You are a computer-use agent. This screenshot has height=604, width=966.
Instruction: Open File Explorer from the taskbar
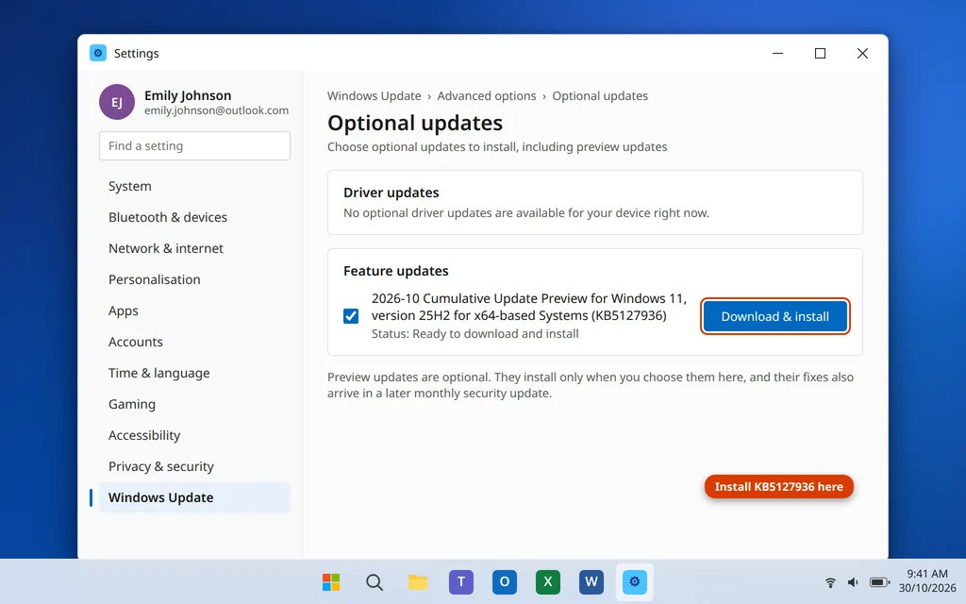(418, 581)
